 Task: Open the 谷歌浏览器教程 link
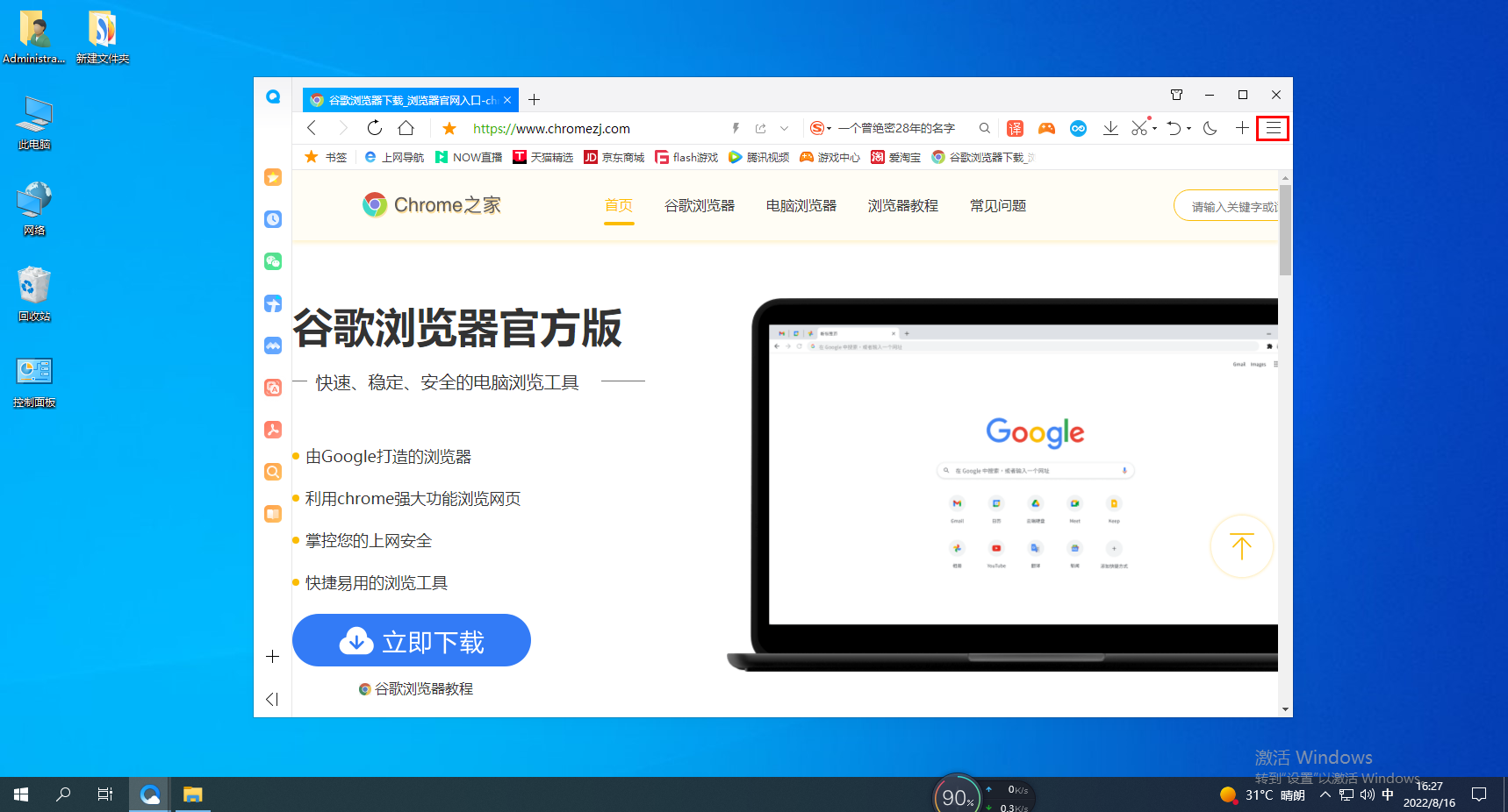[416, 689]
